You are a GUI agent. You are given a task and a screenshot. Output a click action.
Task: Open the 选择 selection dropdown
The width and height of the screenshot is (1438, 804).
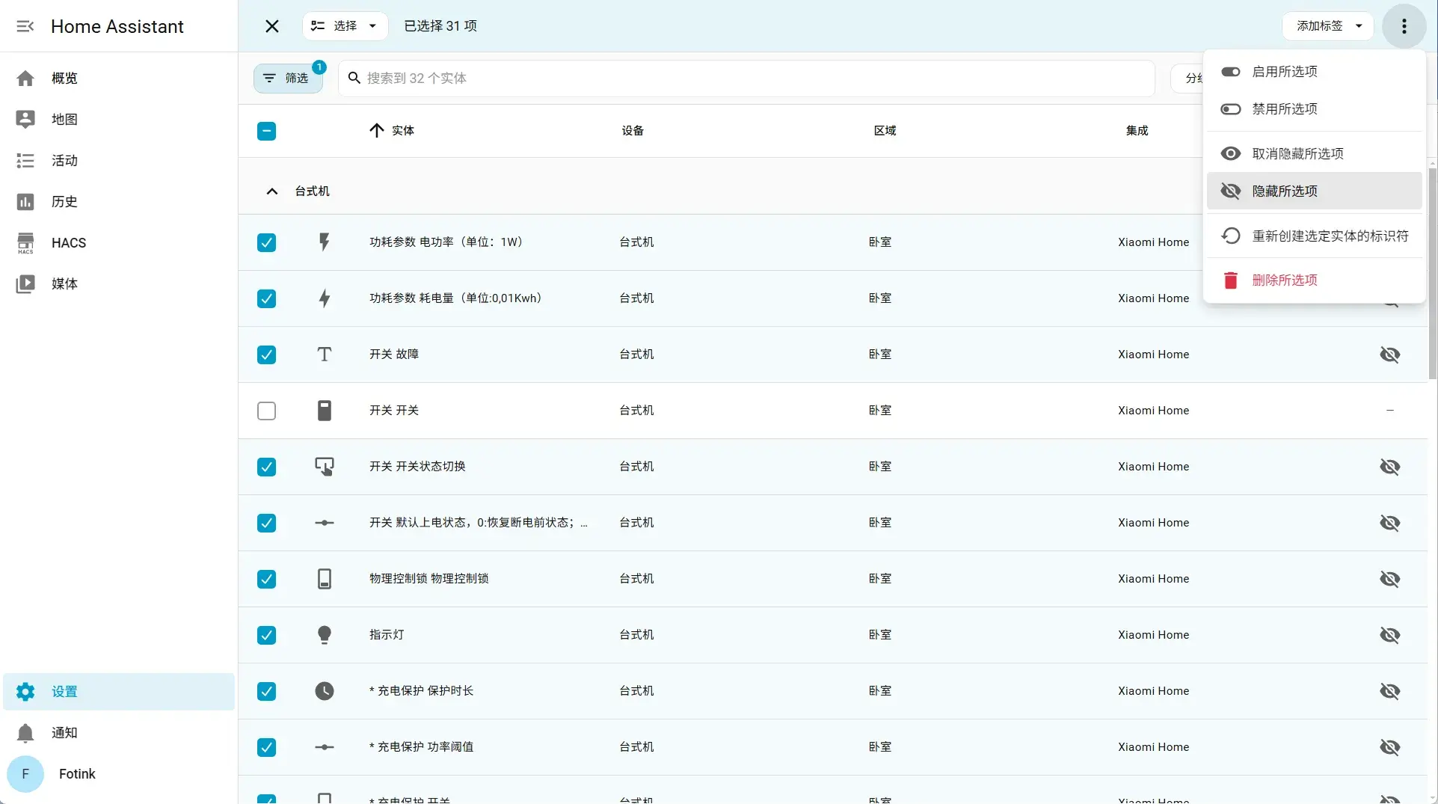tap(345, 26)
